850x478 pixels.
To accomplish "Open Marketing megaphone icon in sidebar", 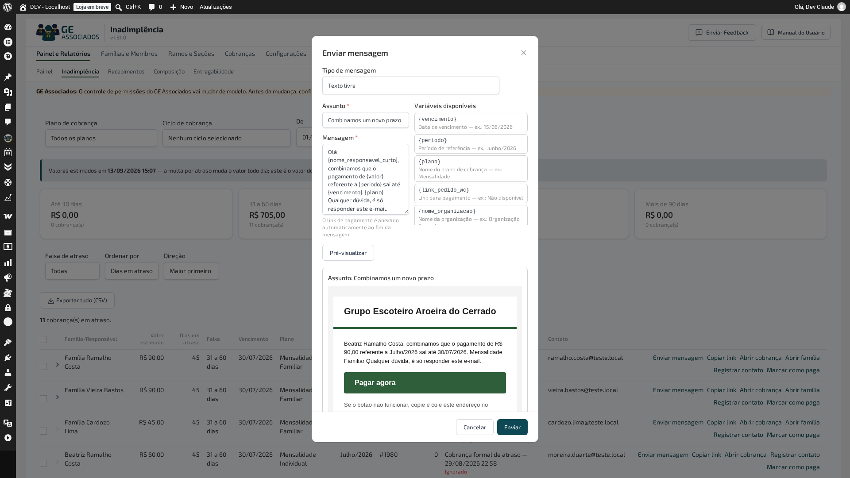I will click(x=8, y=278).
